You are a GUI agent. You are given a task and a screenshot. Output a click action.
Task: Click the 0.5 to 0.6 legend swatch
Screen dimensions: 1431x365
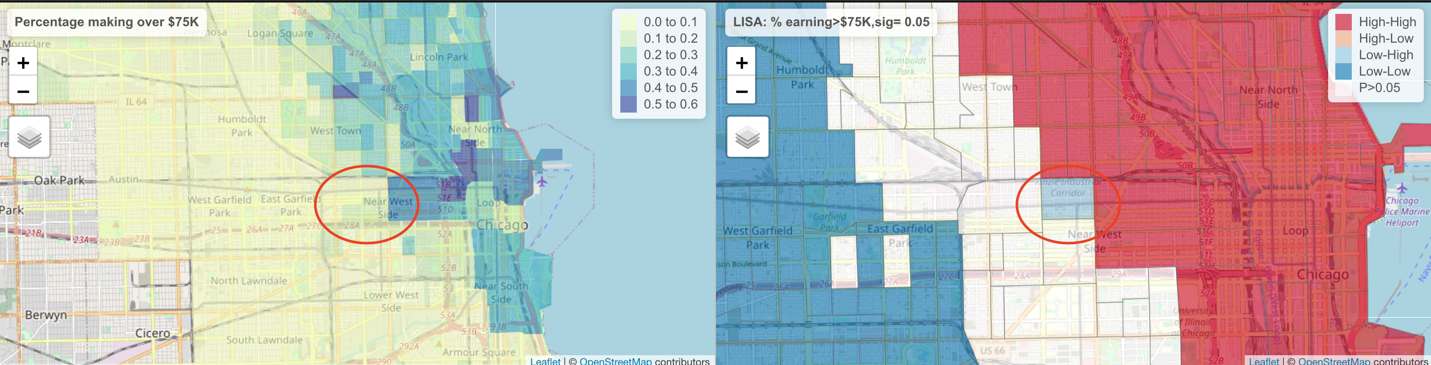(628, 104)
